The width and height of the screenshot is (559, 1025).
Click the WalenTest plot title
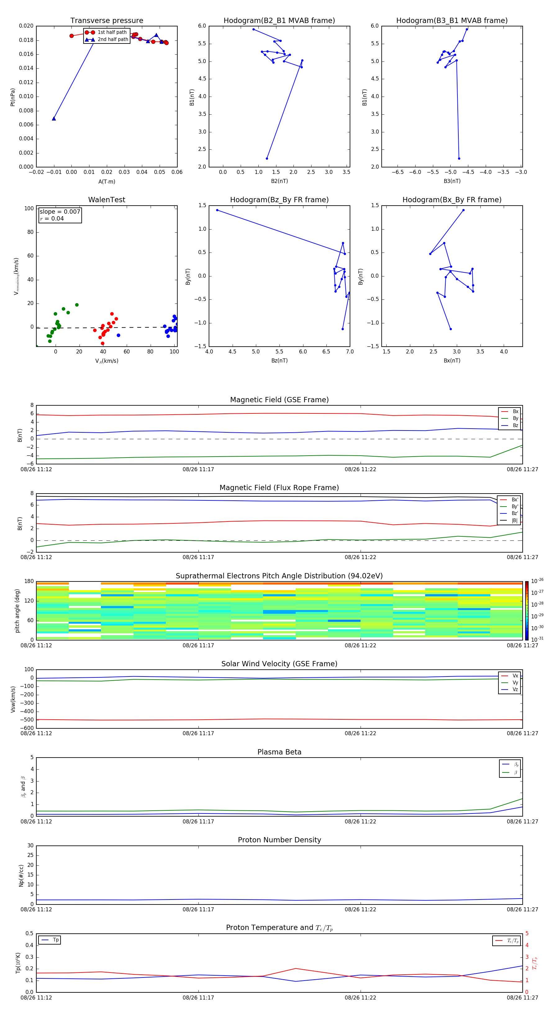[x=107, y=200]
